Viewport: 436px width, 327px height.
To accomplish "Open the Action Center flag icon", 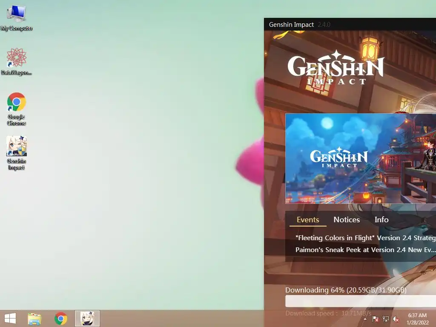I will tap(375, 319).
